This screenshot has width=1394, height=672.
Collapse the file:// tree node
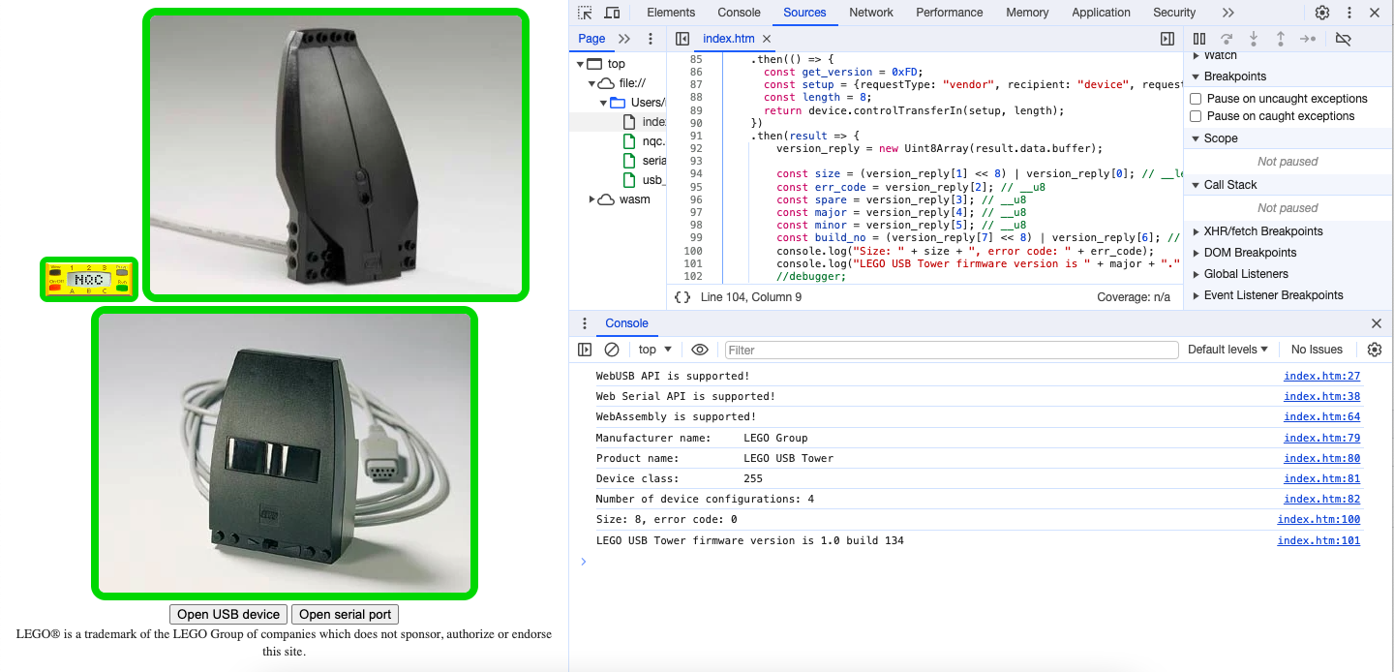point(591,83)
